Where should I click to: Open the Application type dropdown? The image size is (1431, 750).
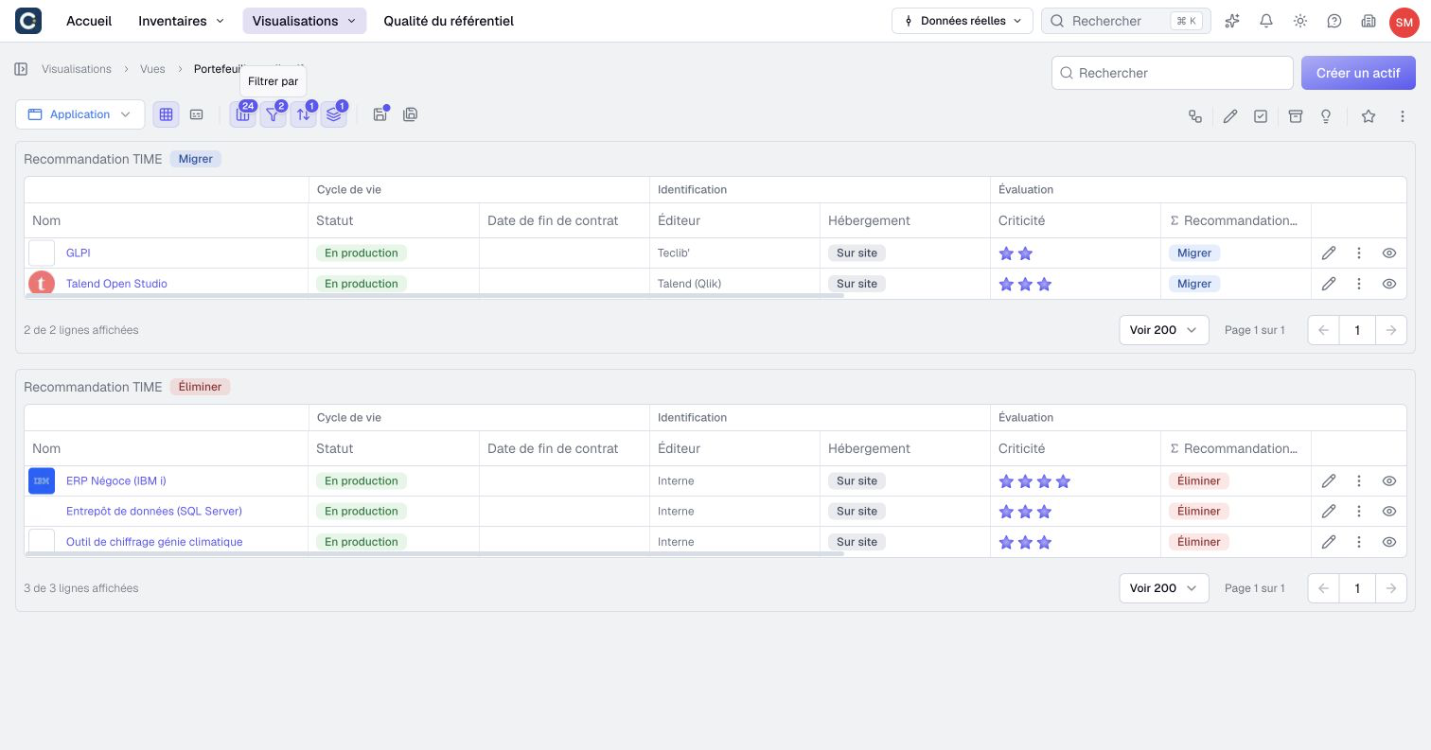80,114
